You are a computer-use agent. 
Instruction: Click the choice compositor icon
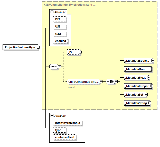click(110, 82)
